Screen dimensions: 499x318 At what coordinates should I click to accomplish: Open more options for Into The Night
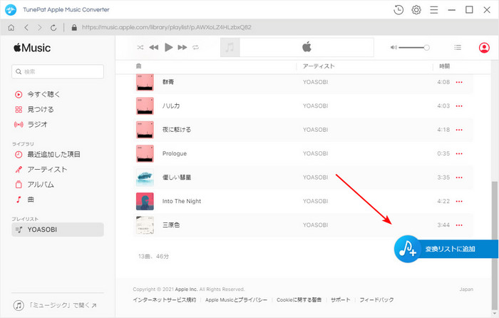[459, 202]
